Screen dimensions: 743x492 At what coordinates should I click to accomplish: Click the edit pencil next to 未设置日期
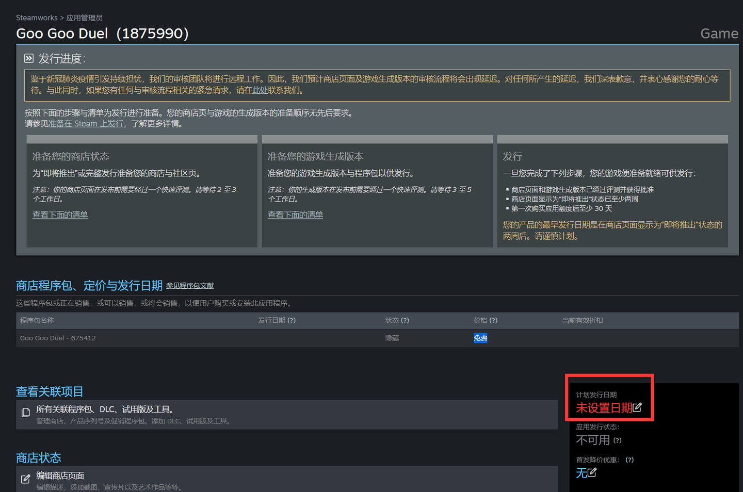(x=638, y=407)
